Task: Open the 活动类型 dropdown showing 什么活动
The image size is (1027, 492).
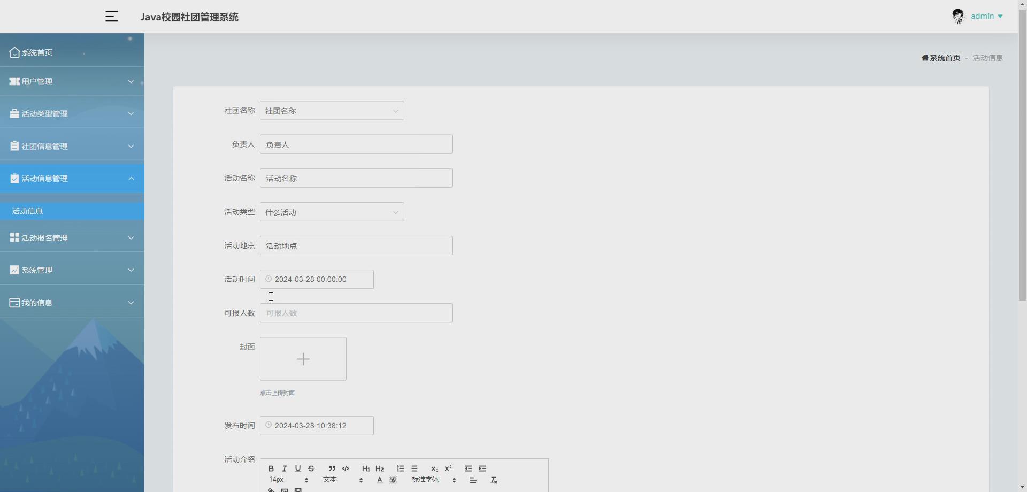Action: pos(332,212)
